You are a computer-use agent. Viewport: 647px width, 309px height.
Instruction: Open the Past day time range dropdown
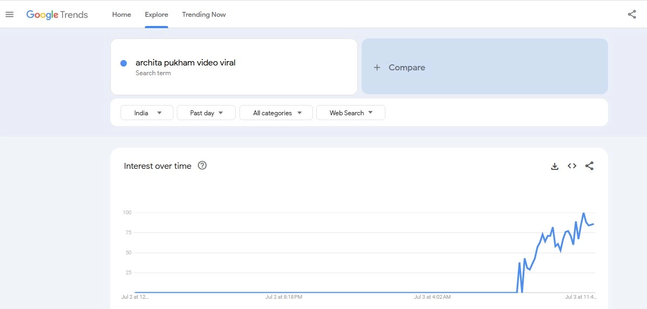pyautogui.click(x=206, y=113)
